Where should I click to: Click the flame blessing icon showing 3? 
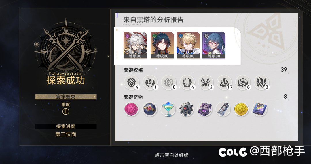click(x=261, y=82)
